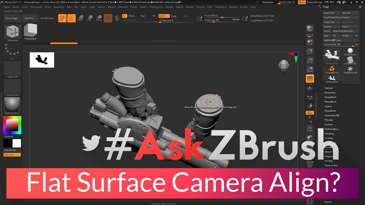Adjust the Draw Size slider
365x205 pixels.
tap(222, 20)
